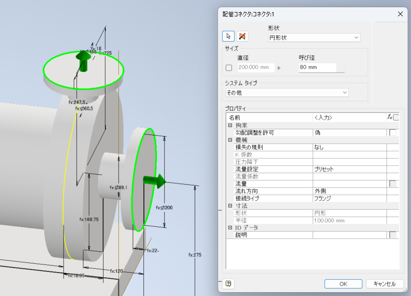Tick the checkbox on the 説明 row
The width and height of the screenshot is (411, 296).
pos(393,235)
